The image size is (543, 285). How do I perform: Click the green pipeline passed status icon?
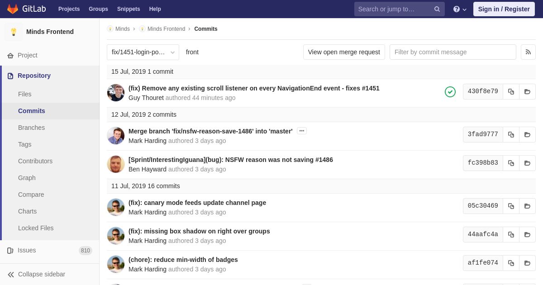coord(450,92)
